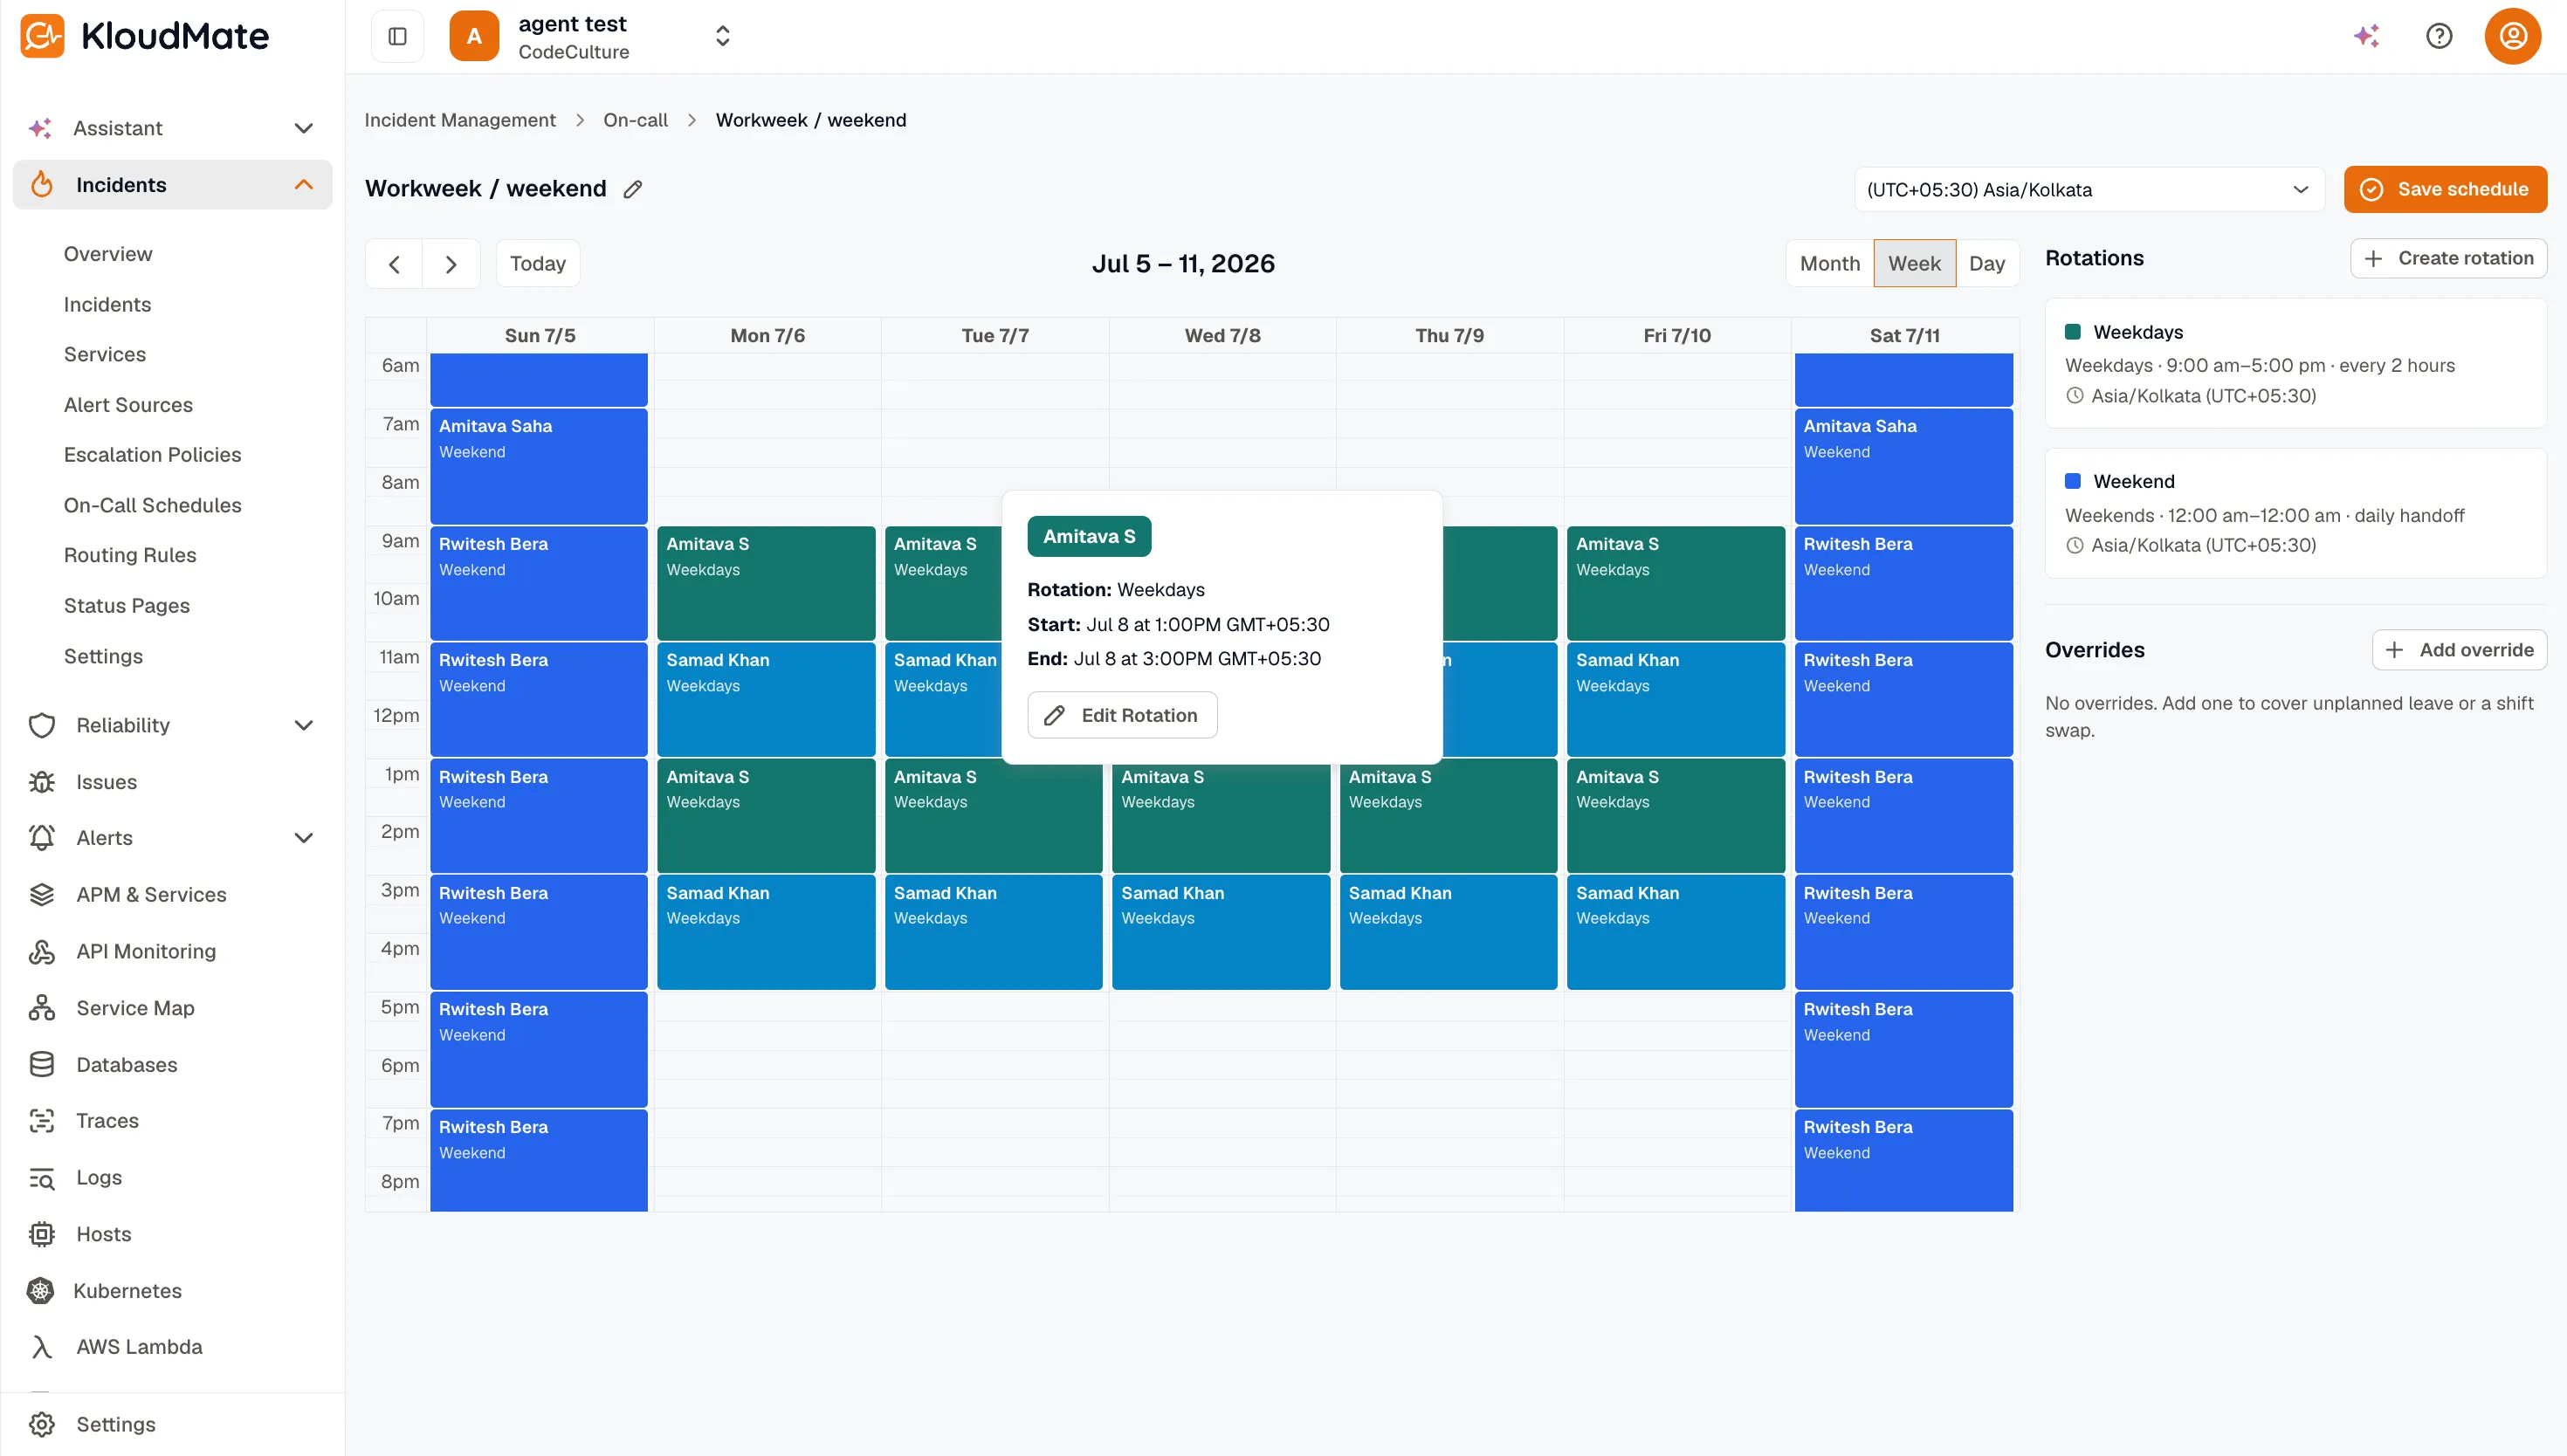
Task: Open the Asia/Kolkata timezone dropdown
Action: pos(2089,189)
